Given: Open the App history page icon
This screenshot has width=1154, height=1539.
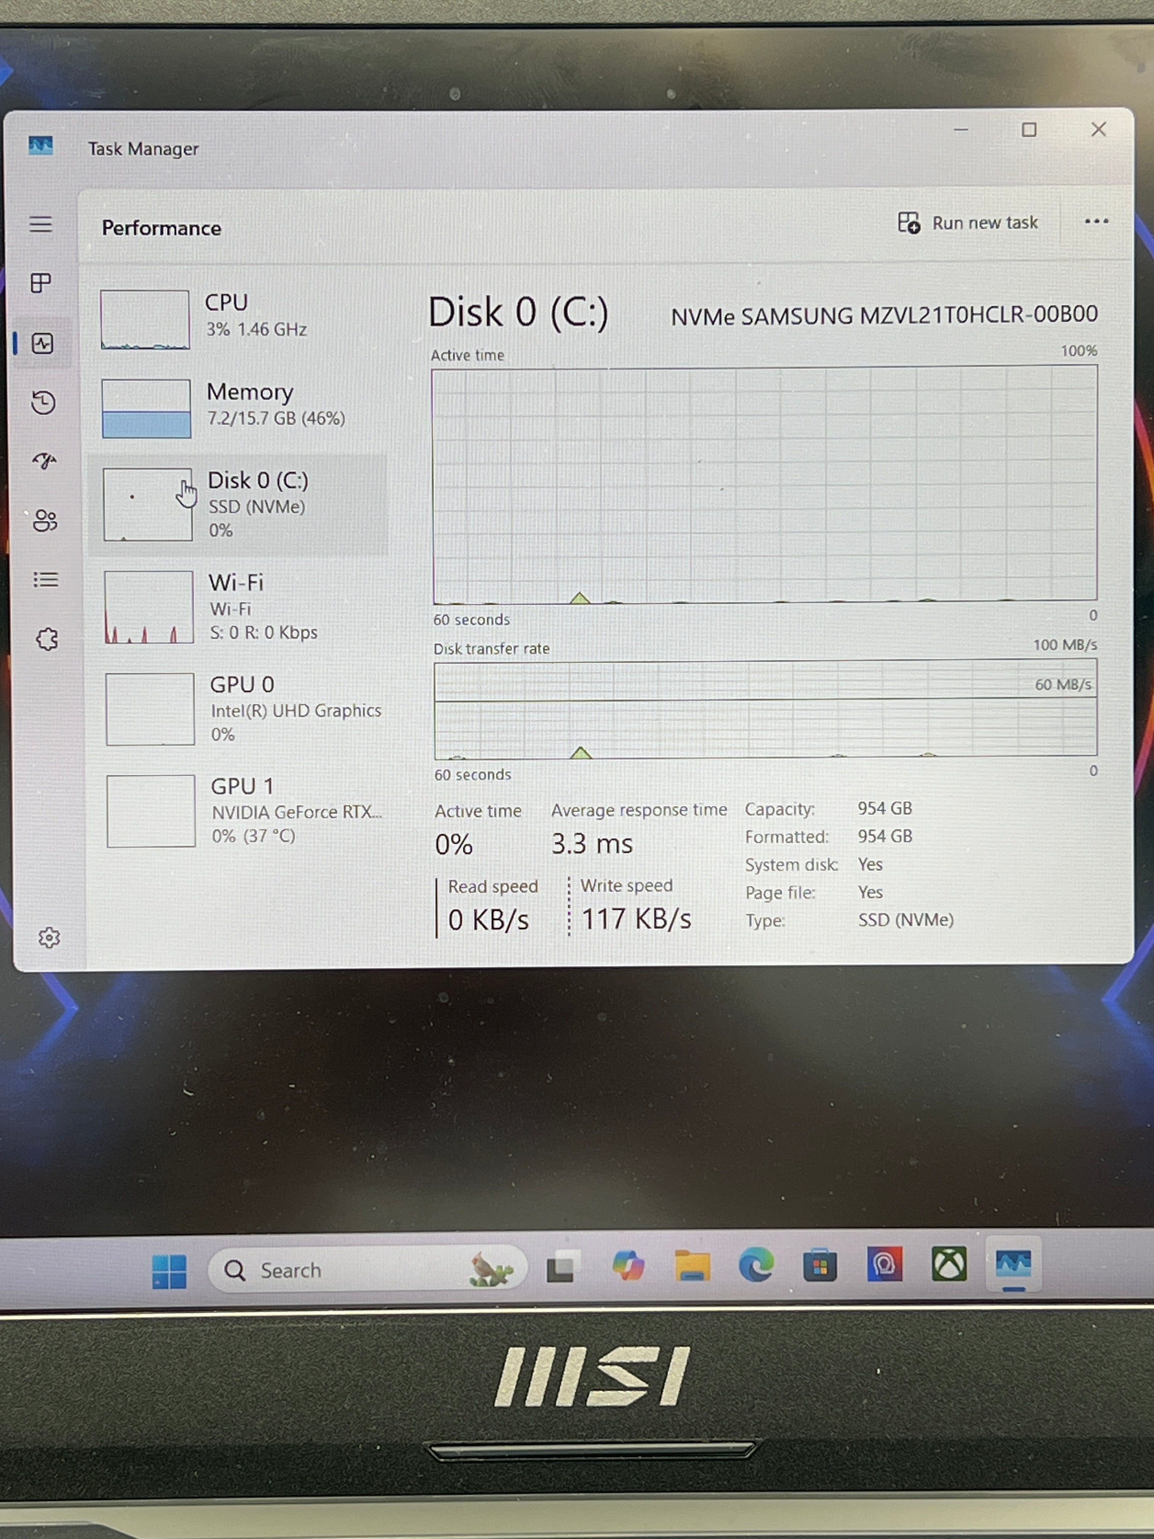Looking at the screenshot, I should (x=43, y=403).
